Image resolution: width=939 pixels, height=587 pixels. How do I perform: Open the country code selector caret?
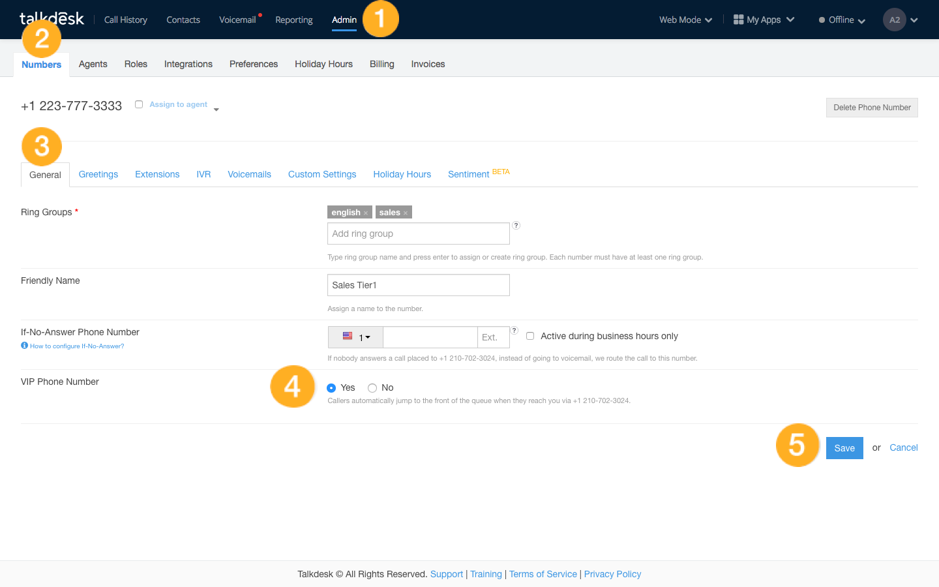coord(368,337)
